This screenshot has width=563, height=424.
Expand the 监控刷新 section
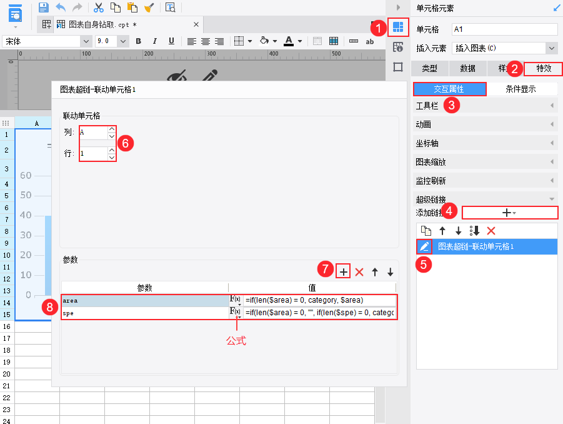484,180
